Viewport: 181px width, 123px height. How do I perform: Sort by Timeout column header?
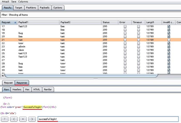click(138, 22)
